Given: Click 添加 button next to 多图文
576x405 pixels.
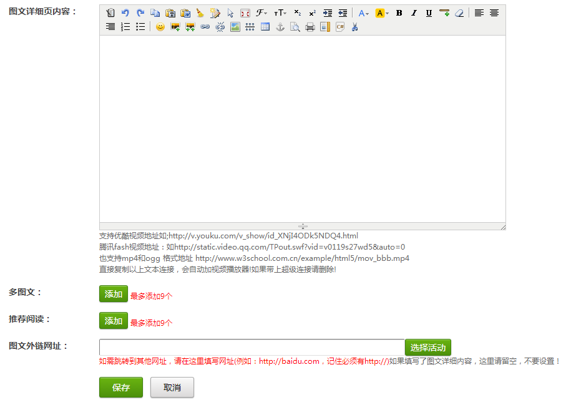Looking at the screenshot, I should [x=113, y=294].
